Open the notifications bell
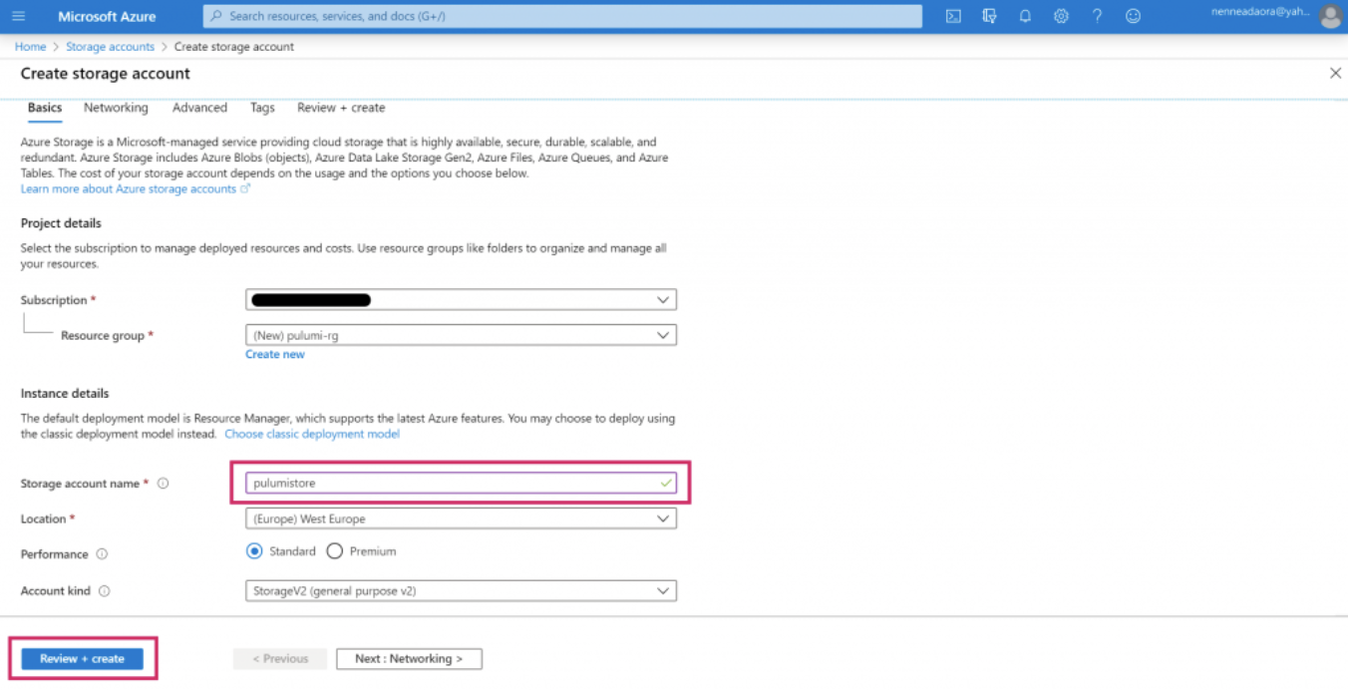 point(1025,16)
